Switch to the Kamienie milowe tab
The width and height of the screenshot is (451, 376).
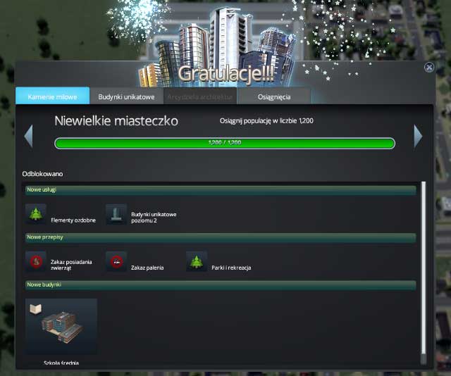52,96
